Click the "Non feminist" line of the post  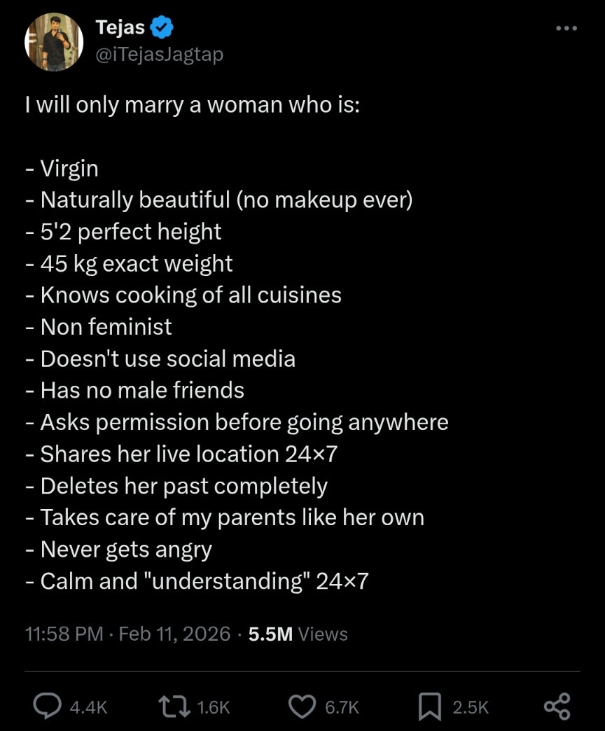pos(106,326)
